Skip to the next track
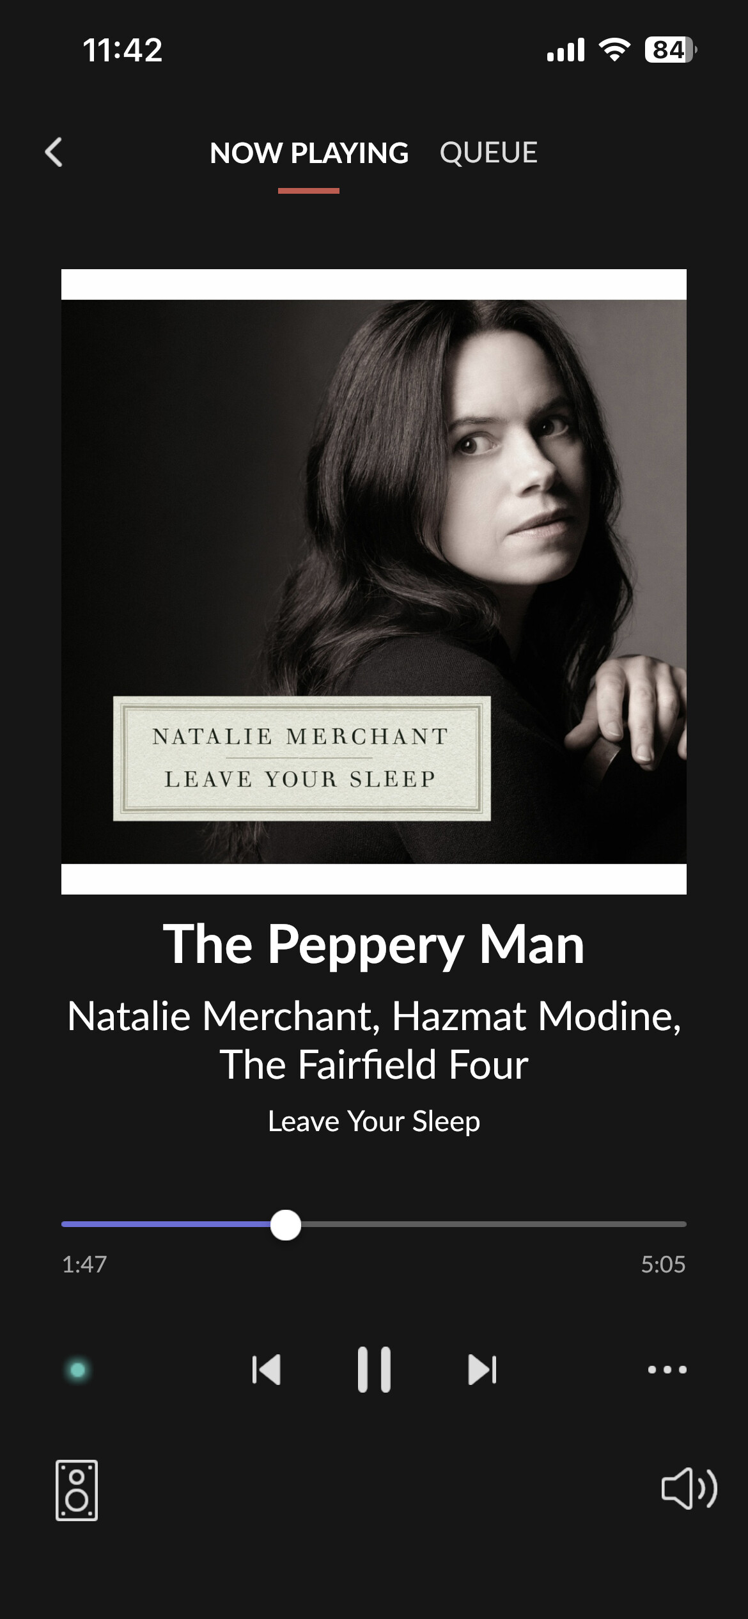748x1619 pixels. point(482,1369)
